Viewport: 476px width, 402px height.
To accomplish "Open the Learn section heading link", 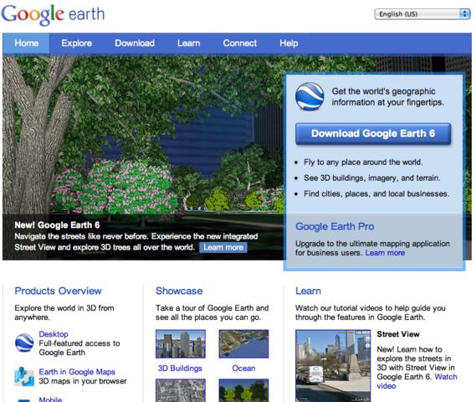I will click(308, 291).
